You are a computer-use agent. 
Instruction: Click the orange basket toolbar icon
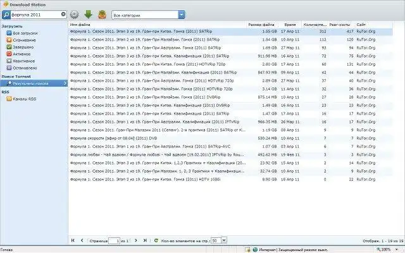(x=103, y=15)
